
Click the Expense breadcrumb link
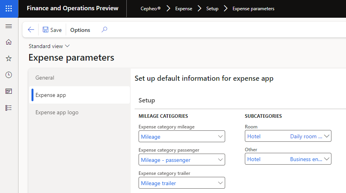point(183,9)
